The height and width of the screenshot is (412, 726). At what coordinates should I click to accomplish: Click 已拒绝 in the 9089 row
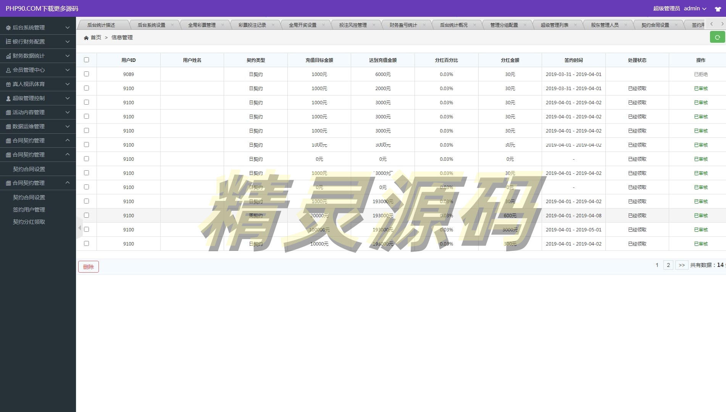701,74
